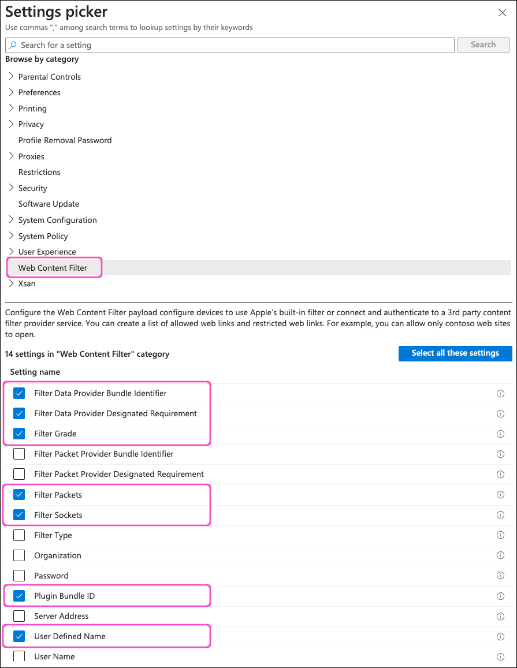
Task: Enable Filter Packet Provider Bundle Identifier checkbox
Action: click(19, 454)
